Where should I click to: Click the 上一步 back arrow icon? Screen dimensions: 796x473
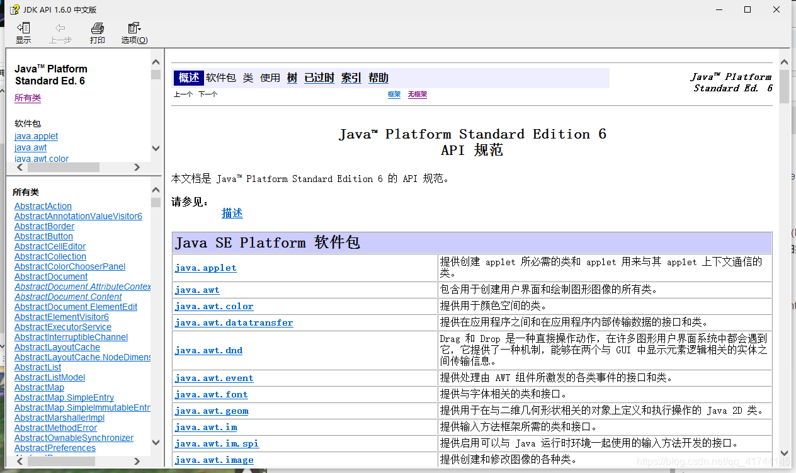(x=60, y=28)
